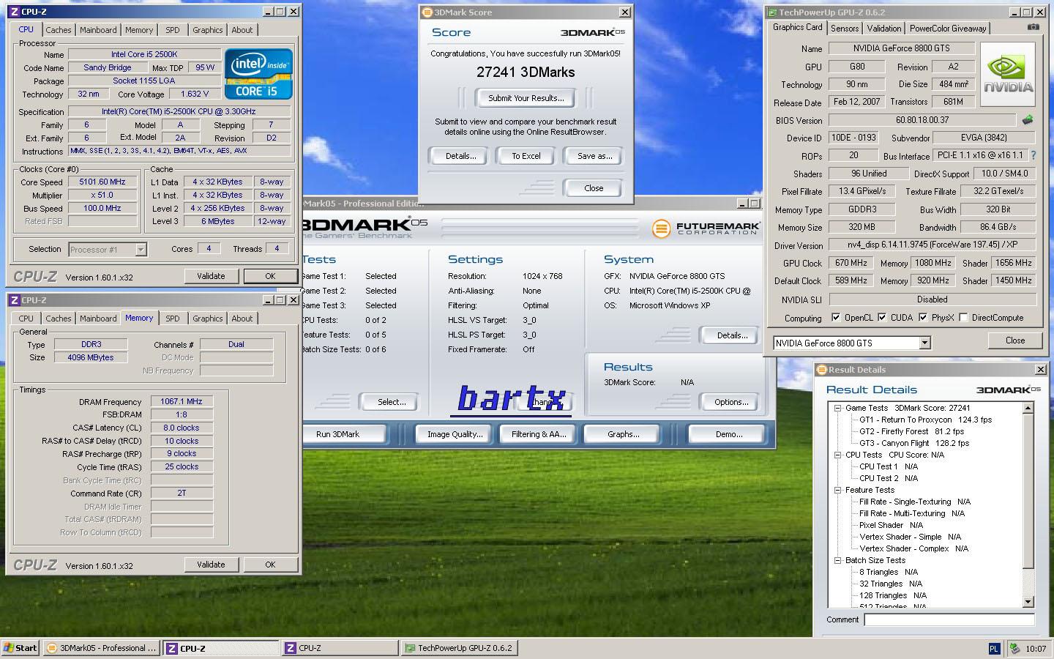This screenshot has height=659, width=1054.
Task: Open the PowerColor Giveaway tab in GPU-Z
Action: 948,29
